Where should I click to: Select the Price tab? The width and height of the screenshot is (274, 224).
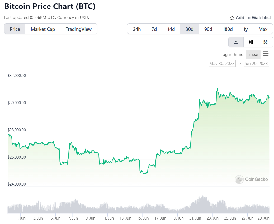[15, 29]
